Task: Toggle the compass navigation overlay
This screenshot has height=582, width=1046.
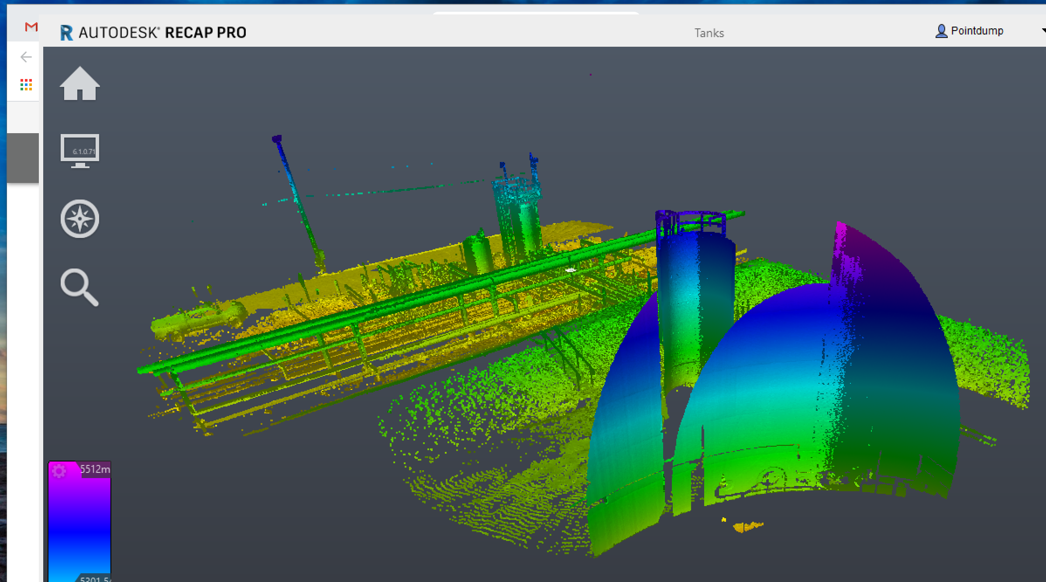Action: [x=80, y=219]
